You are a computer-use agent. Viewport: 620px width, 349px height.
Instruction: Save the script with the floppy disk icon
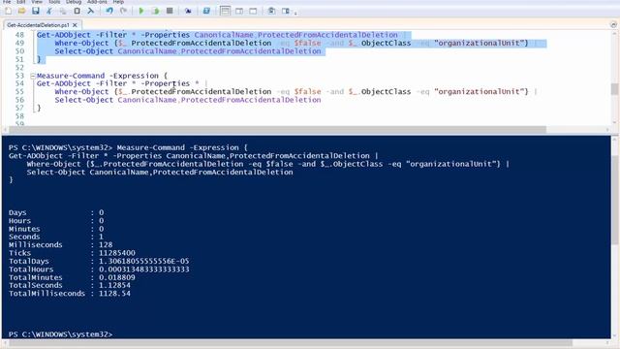[x=36, y=11]
